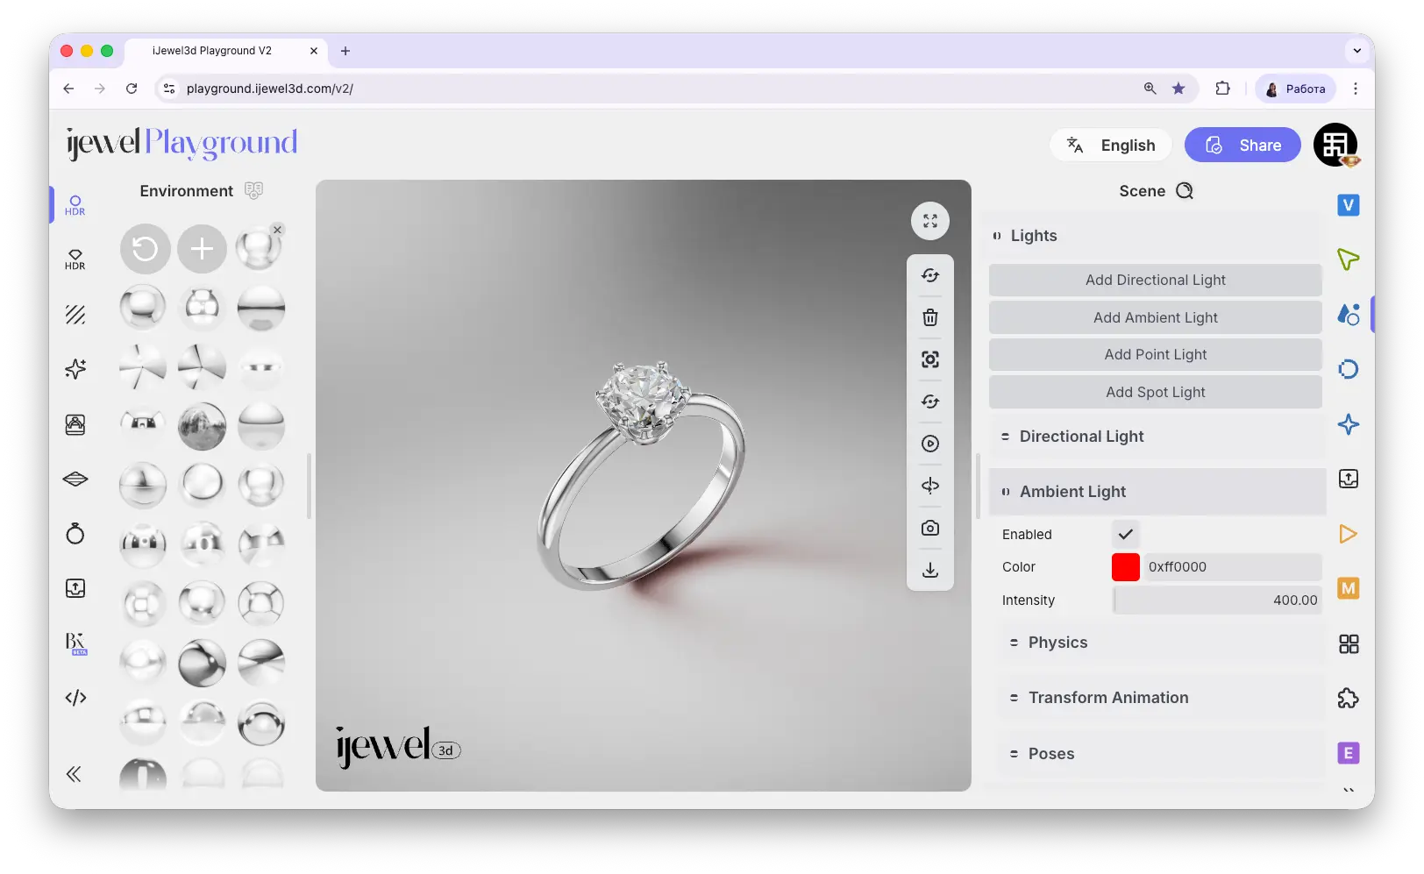Collapse the Lights section
1424x874 pixels.
click(1155, 236)
